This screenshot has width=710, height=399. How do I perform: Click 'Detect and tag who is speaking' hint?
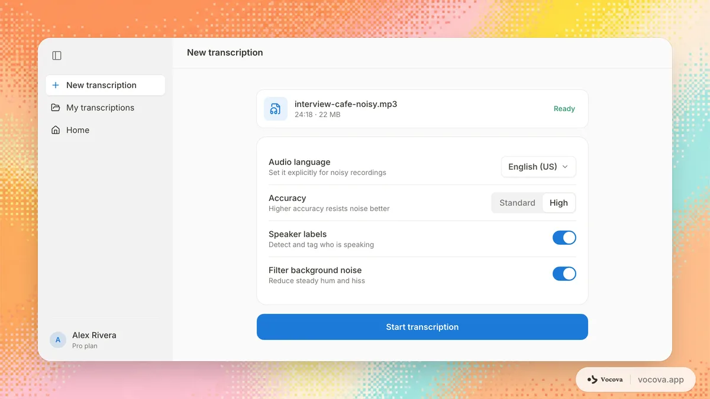pyautogui.click(x=321, y=245)
